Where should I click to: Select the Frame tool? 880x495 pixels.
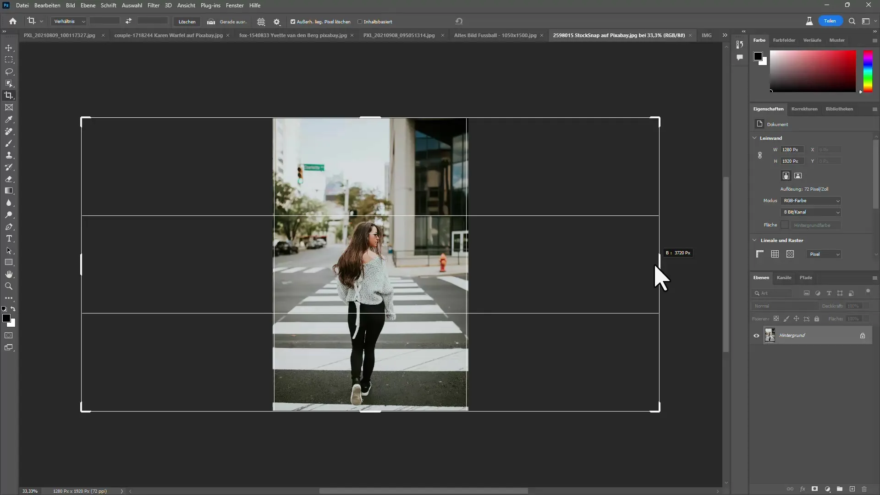tap(9, 107)
